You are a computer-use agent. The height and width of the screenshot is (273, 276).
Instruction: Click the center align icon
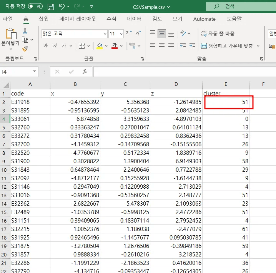tap(162, 46)
